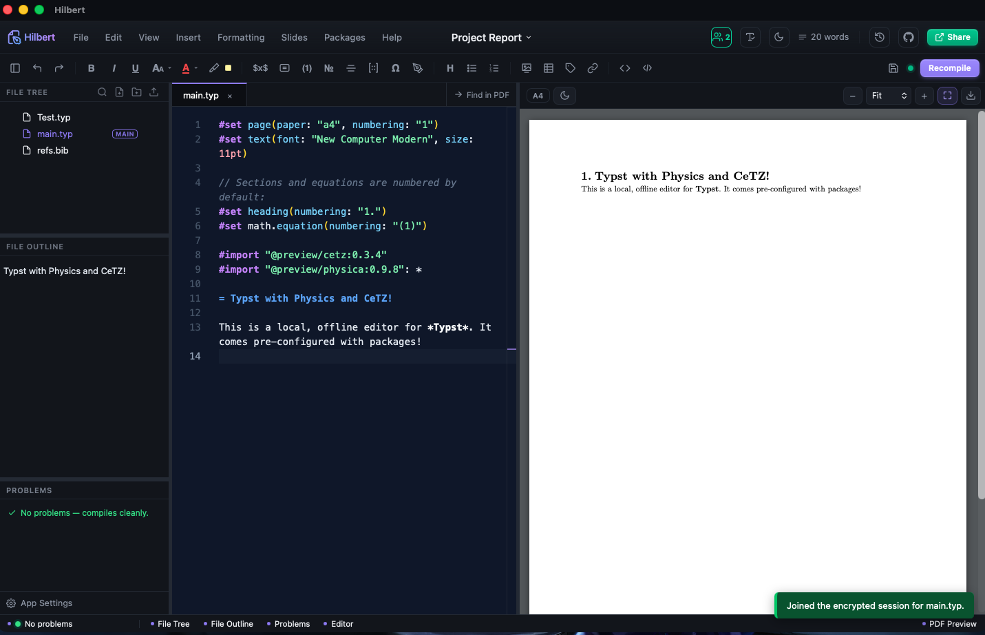Open the GitHub integration icon

point(909,37)
